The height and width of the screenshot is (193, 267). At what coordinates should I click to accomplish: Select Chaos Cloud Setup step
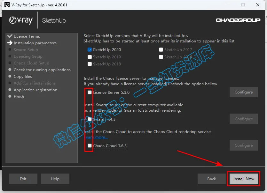(32, 63)
